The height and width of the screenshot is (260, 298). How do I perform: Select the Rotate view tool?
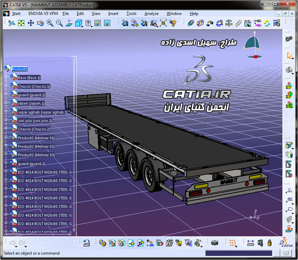click(40, 23)
